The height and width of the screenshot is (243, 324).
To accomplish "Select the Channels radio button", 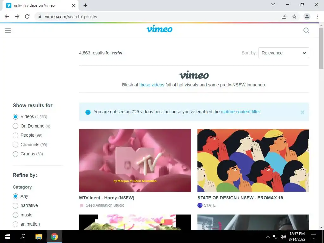I will pos(16,145).
